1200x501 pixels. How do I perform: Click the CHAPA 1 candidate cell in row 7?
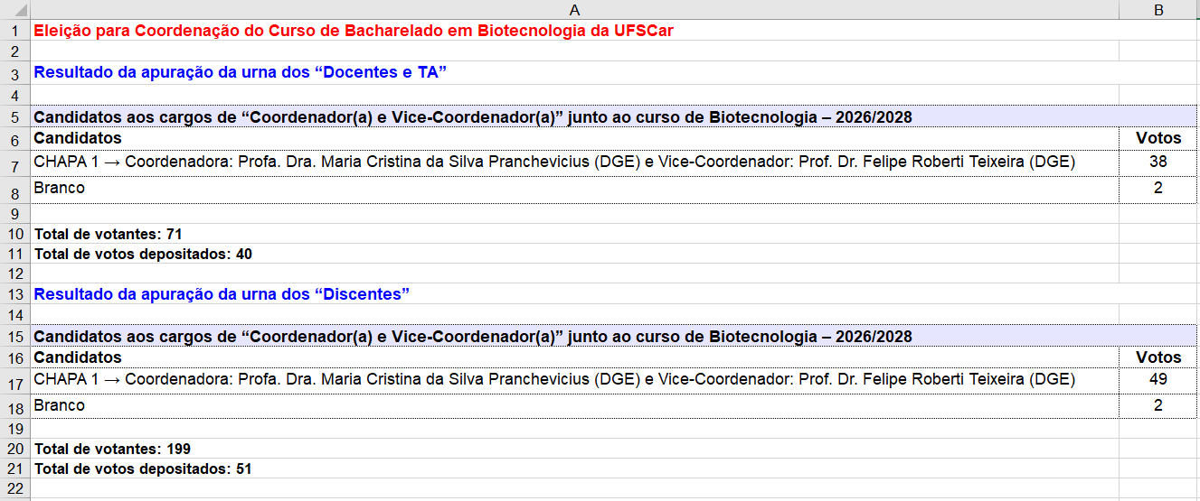[574, 162]
